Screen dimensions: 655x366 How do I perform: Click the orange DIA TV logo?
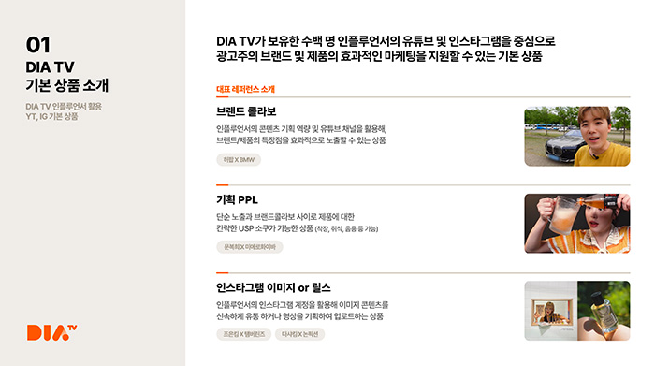(x=51, y=332)
